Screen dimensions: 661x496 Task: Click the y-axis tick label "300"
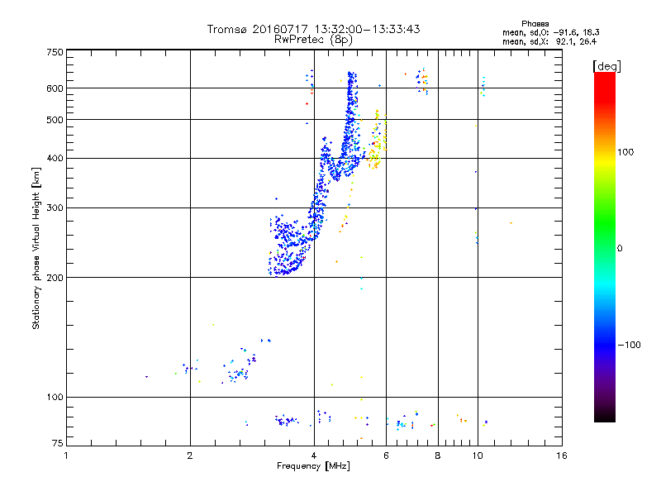click(x=55, y=208)
